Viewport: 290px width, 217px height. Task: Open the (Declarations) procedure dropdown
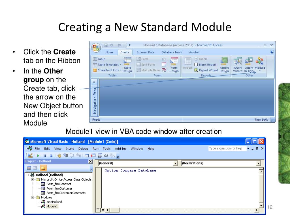pos(258,163)
